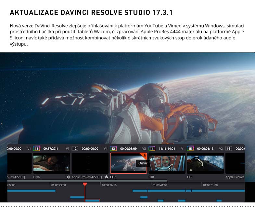Click timecode 14:16:44:01 of clip 14
255x207 pixels.
[x=167, y=149]
